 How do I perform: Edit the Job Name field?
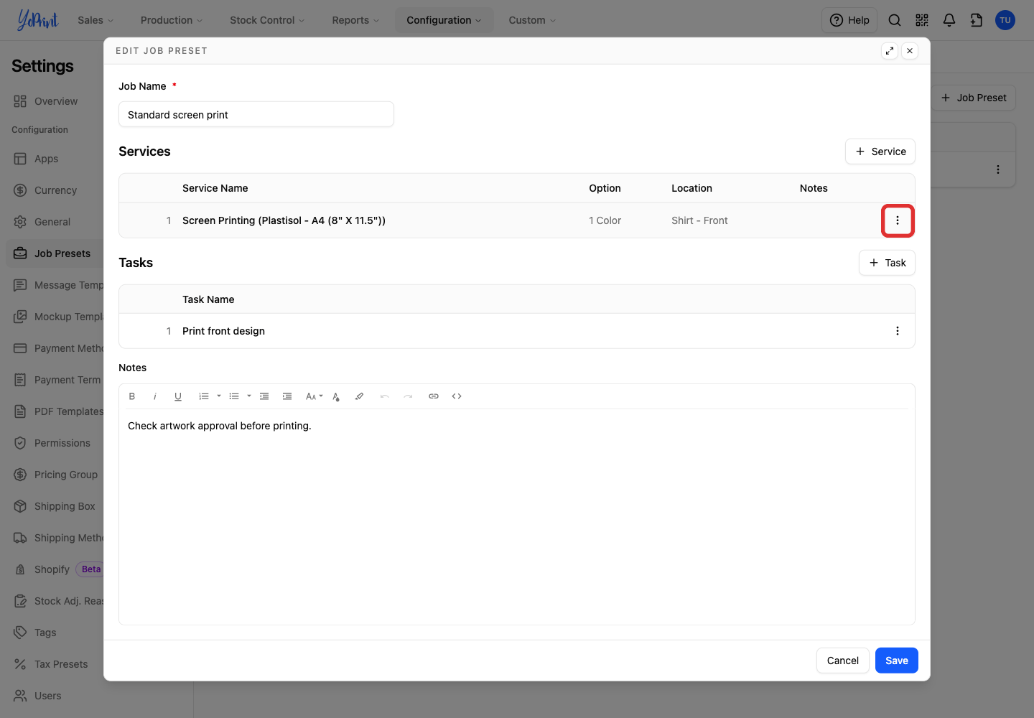256,114
